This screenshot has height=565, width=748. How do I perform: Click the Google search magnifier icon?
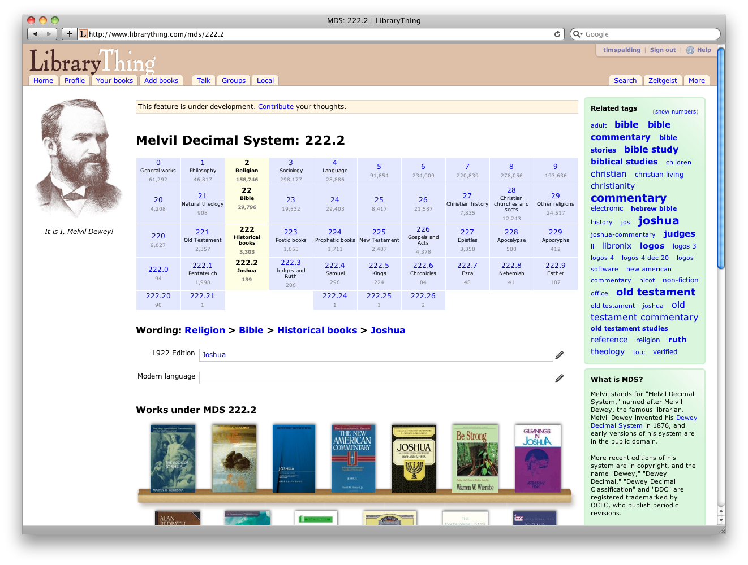(x=578, y=34)
